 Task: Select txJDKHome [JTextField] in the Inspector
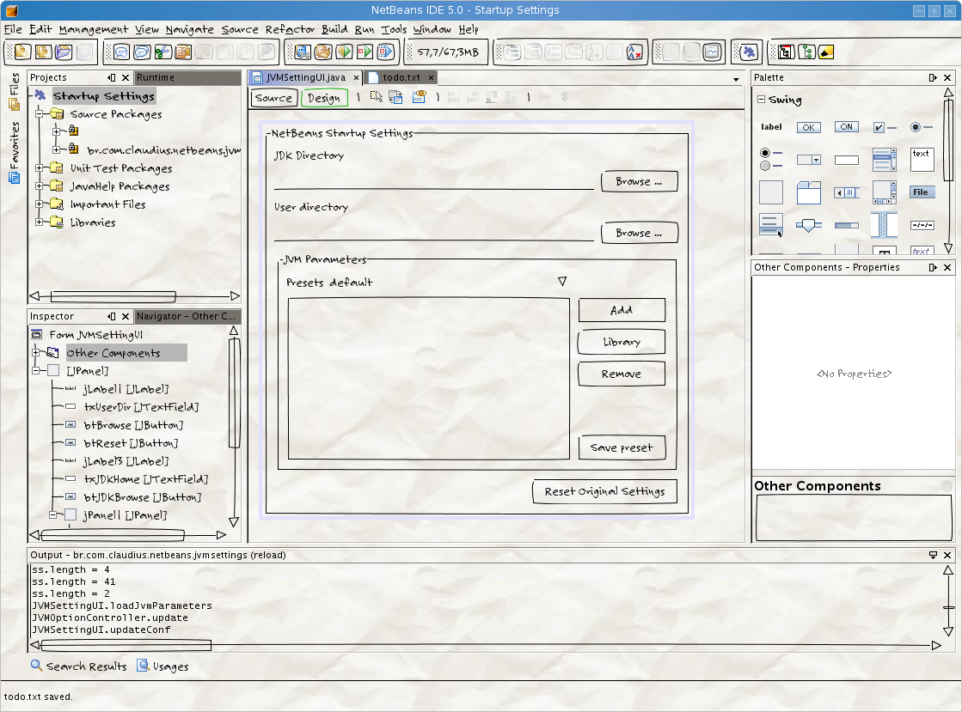tap(146, 479)
